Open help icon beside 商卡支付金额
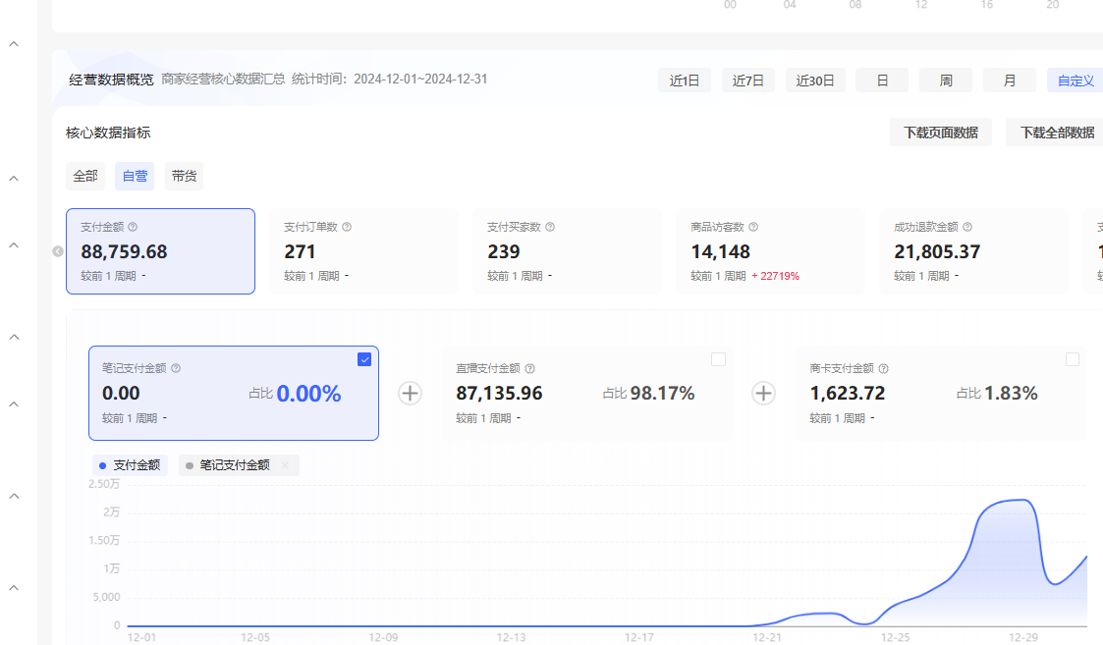This screenshot has height=645, width=1103. click(x=884, y=368)
